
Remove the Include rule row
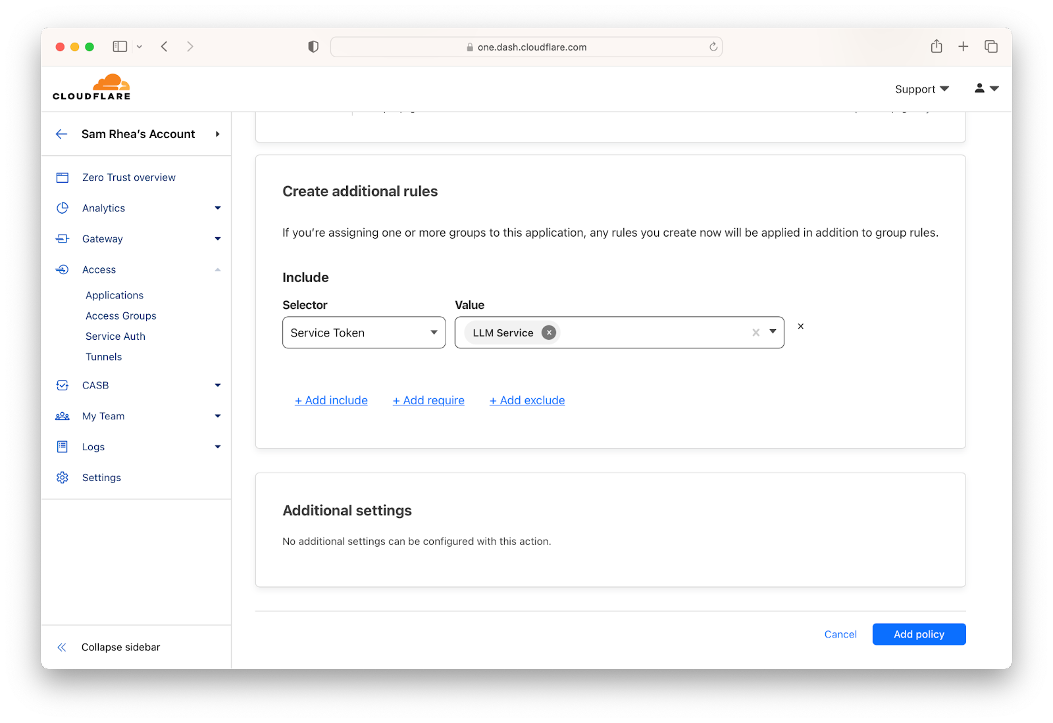pyautogui.click(x=800, y=325)
